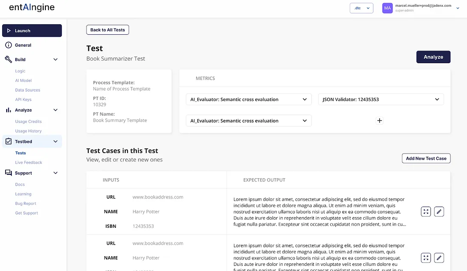Click the Support chat bubbles icon

coord(8,173)
